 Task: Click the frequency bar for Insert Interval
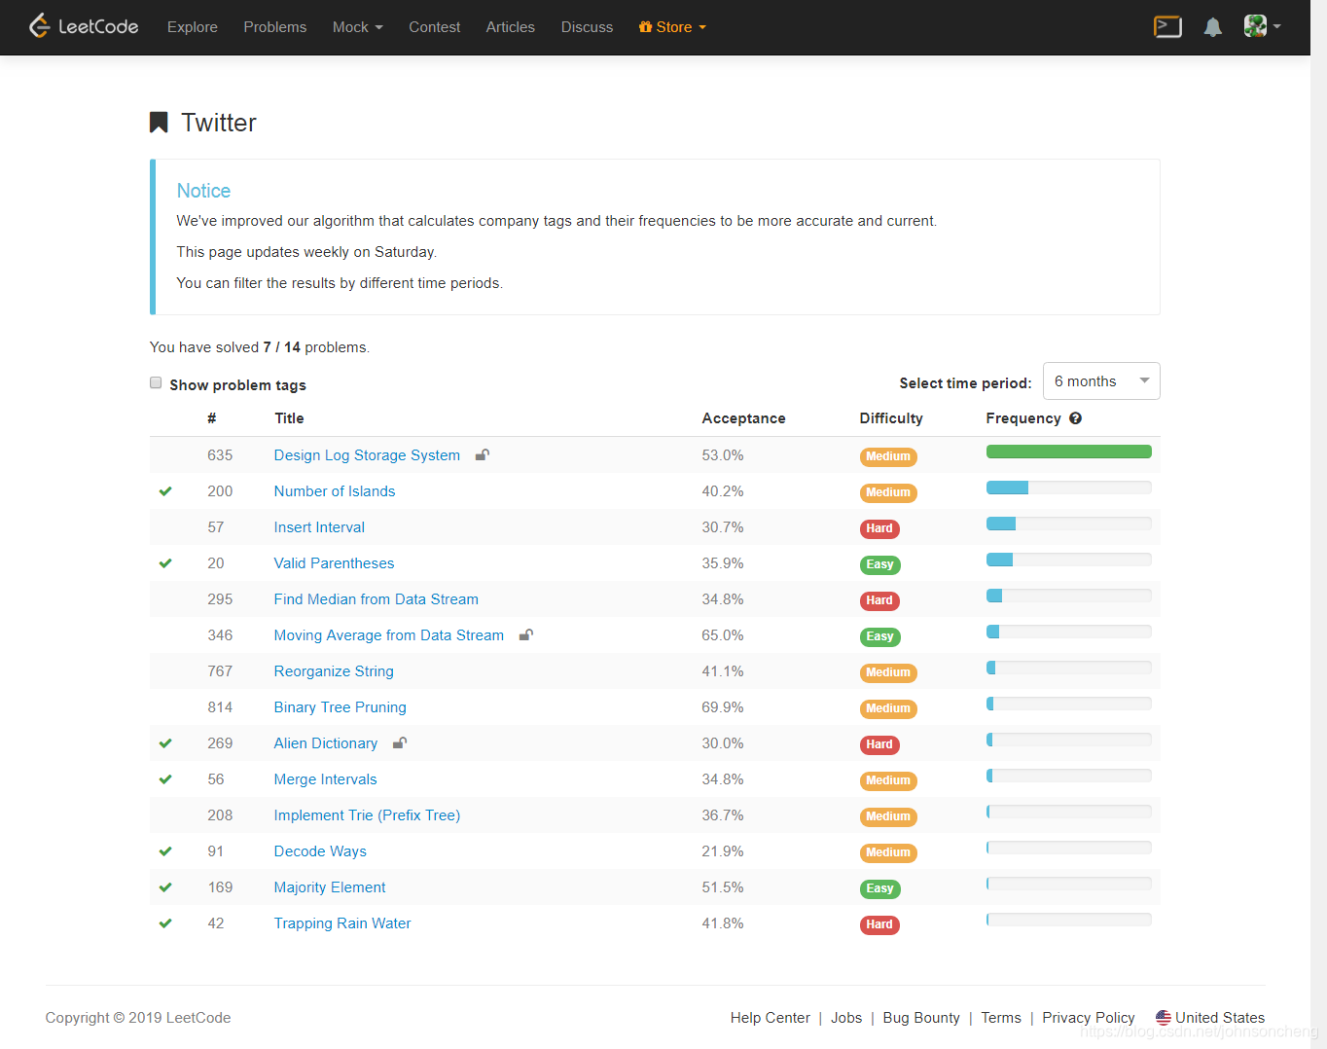[x=1069, y=524]
